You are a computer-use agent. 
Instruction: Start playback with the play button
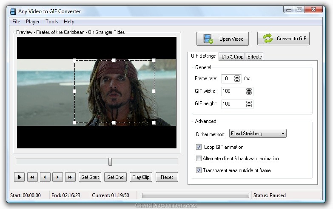click(x=19, y=177)
